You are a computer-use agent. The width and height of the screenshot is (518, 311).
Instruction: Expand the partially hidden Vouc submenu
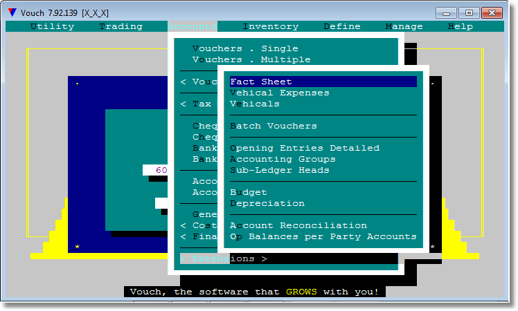pos(199,82)
